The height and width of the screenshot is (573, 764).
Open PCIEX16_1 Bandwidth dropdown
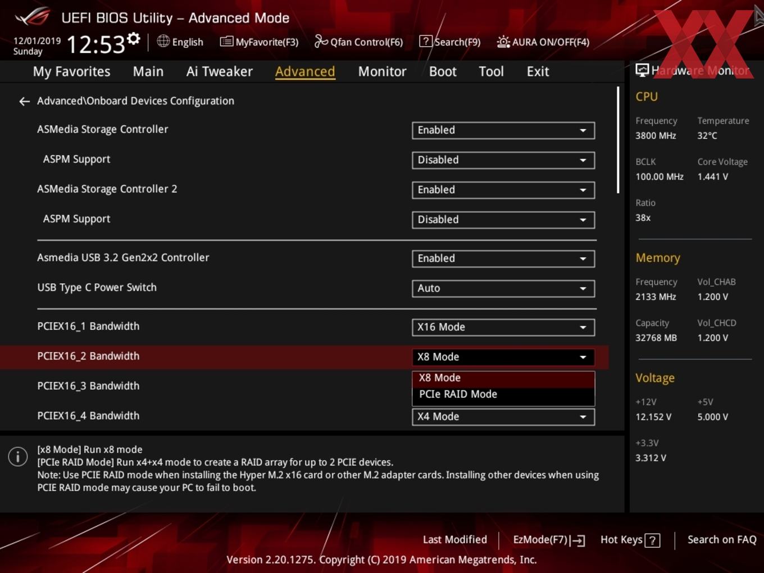click(503, 327)
